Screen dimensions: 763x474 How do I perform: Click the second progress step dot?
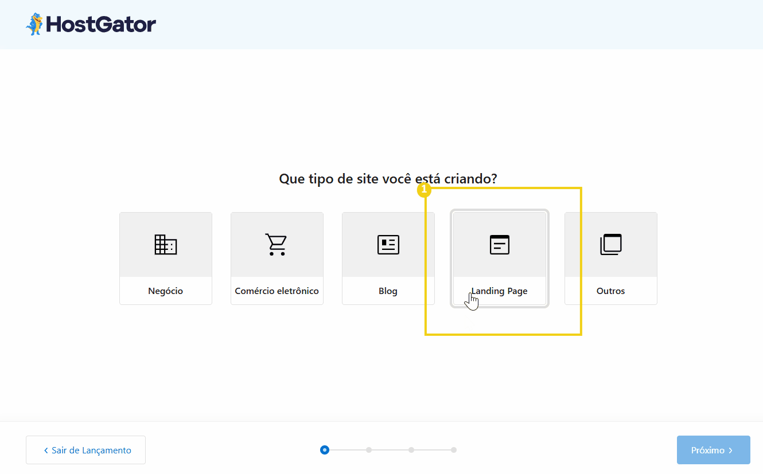point(369,450)
